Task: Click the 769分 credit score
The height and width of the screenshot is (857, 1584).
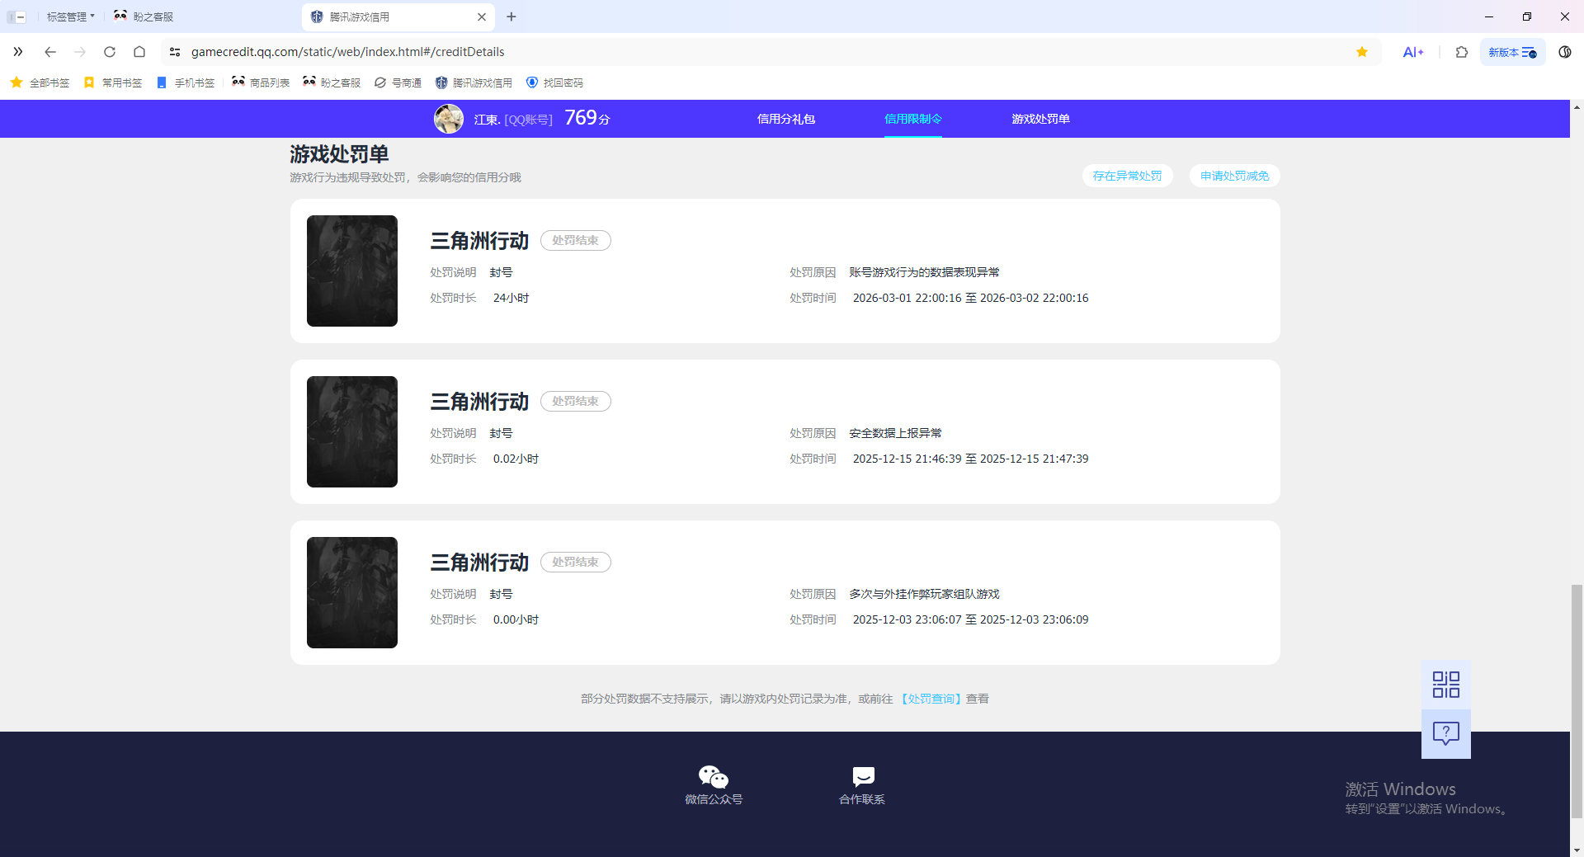Action: pyautogui.click(x=587, y=118)
